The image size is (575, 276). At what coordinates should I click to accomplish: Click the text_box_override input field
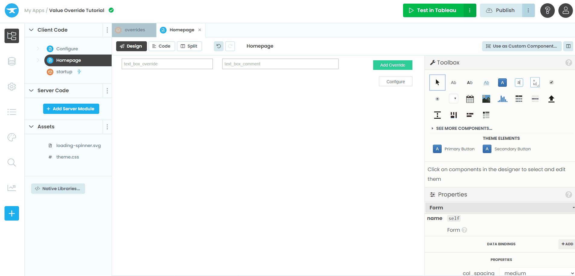click(167, 64)
